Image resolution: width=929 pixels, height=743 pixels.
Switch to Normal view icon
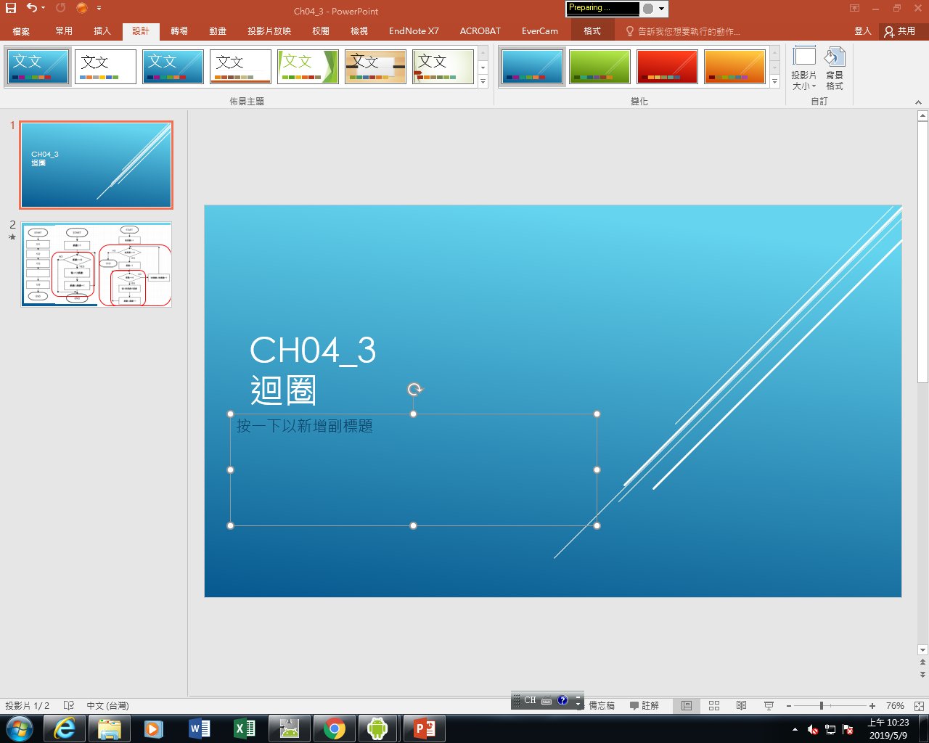click(x=687, y=705)
